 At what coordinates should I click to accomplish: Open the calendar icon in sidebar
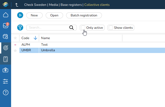coord(6,36)
